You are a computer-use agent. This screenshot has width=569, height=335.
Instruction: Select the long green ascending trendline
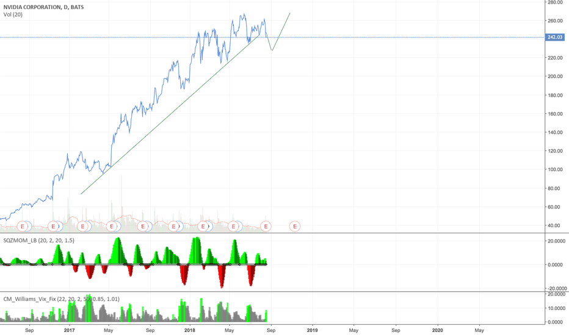pos(170,115)
